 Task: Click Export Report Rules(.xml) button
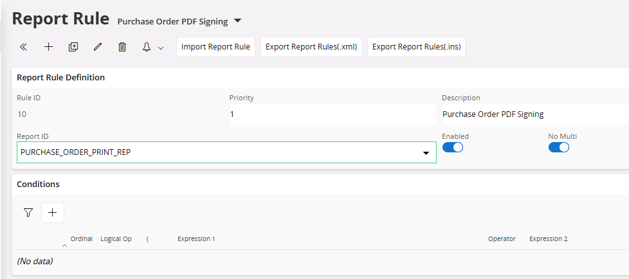tap(311, 47)
